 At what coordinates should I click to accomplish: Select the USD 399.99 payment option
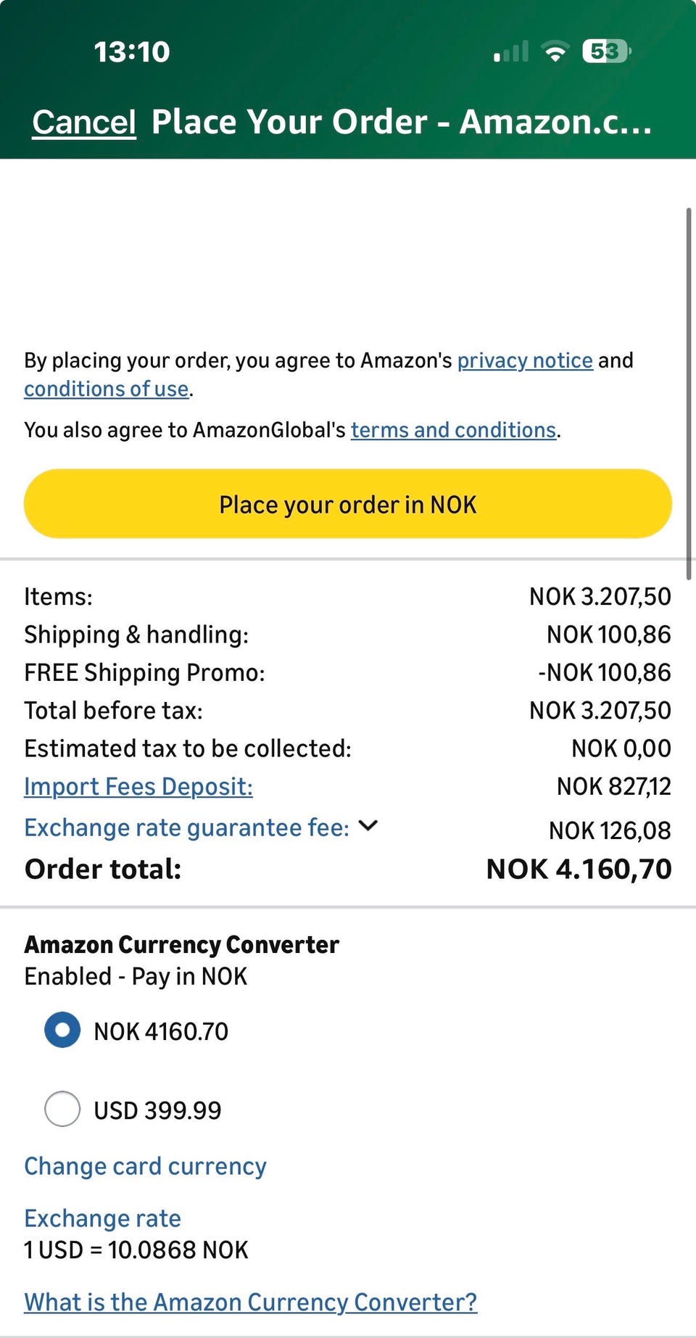click(x=63, y=1109)
